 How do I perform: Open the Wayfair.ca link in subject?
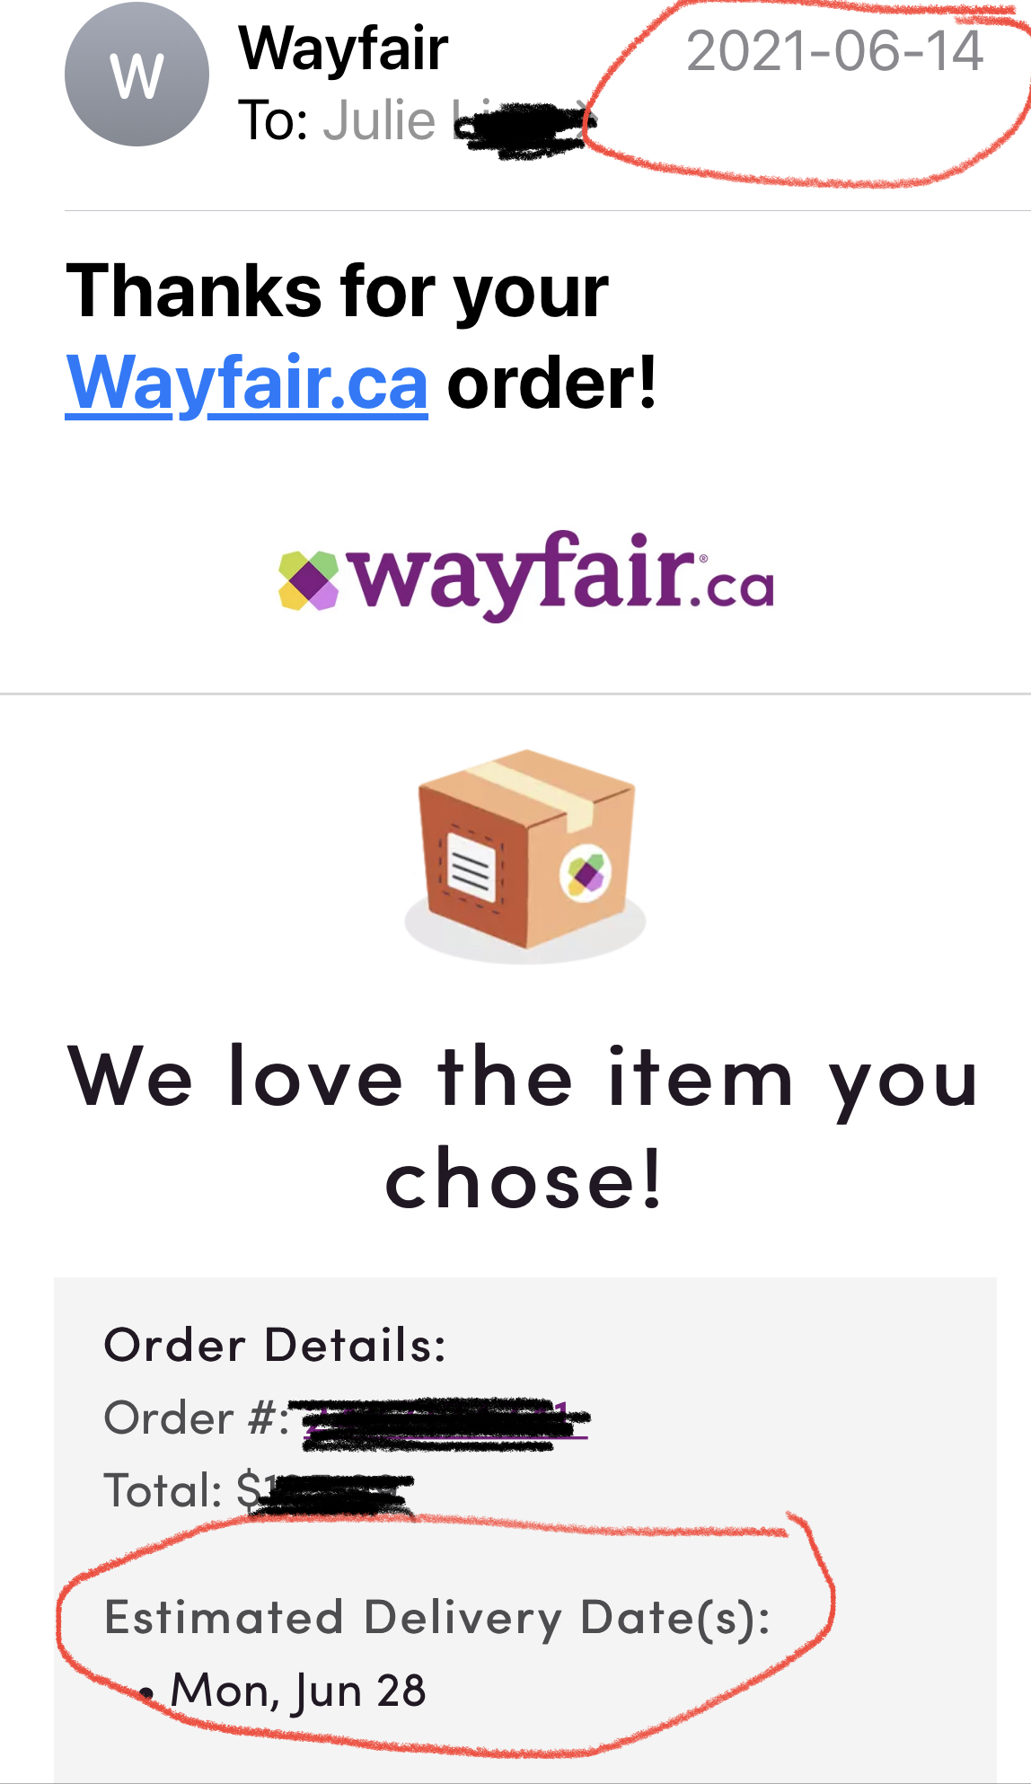tap(247, 383)
